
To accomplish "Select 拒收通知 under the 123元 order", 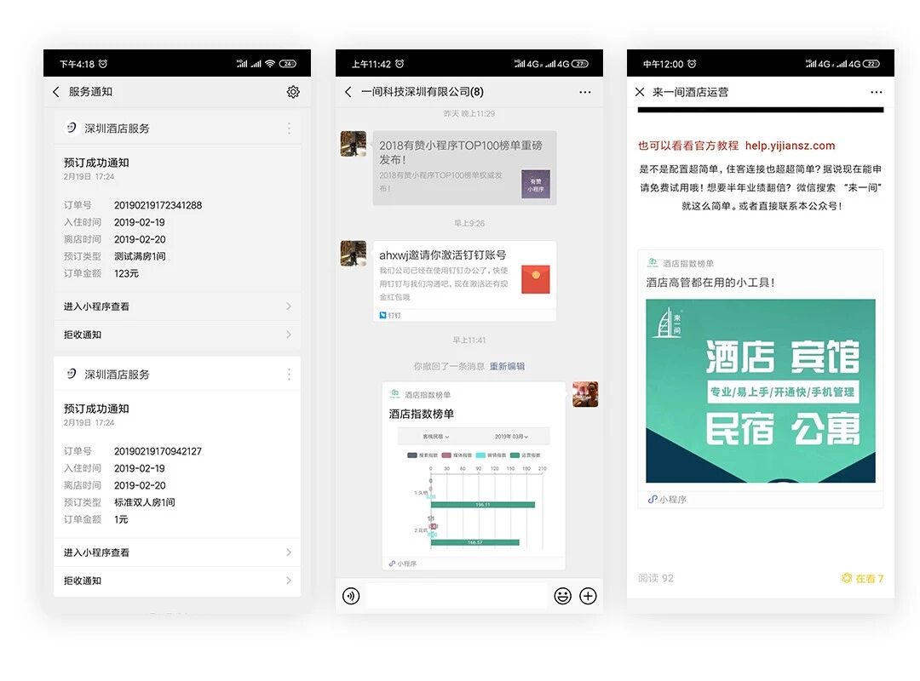I will (177, 335).
